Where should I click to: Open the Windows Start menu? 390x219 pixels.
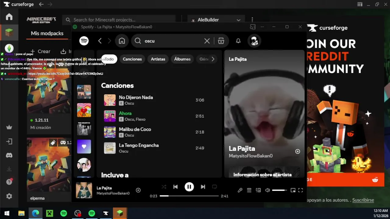[7, 213]
